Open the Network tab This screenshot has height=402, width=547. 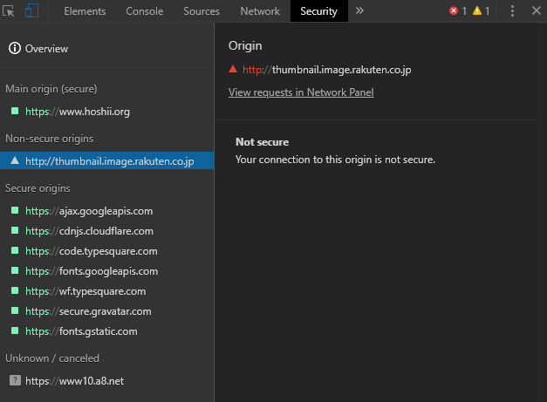coord(260,11)
